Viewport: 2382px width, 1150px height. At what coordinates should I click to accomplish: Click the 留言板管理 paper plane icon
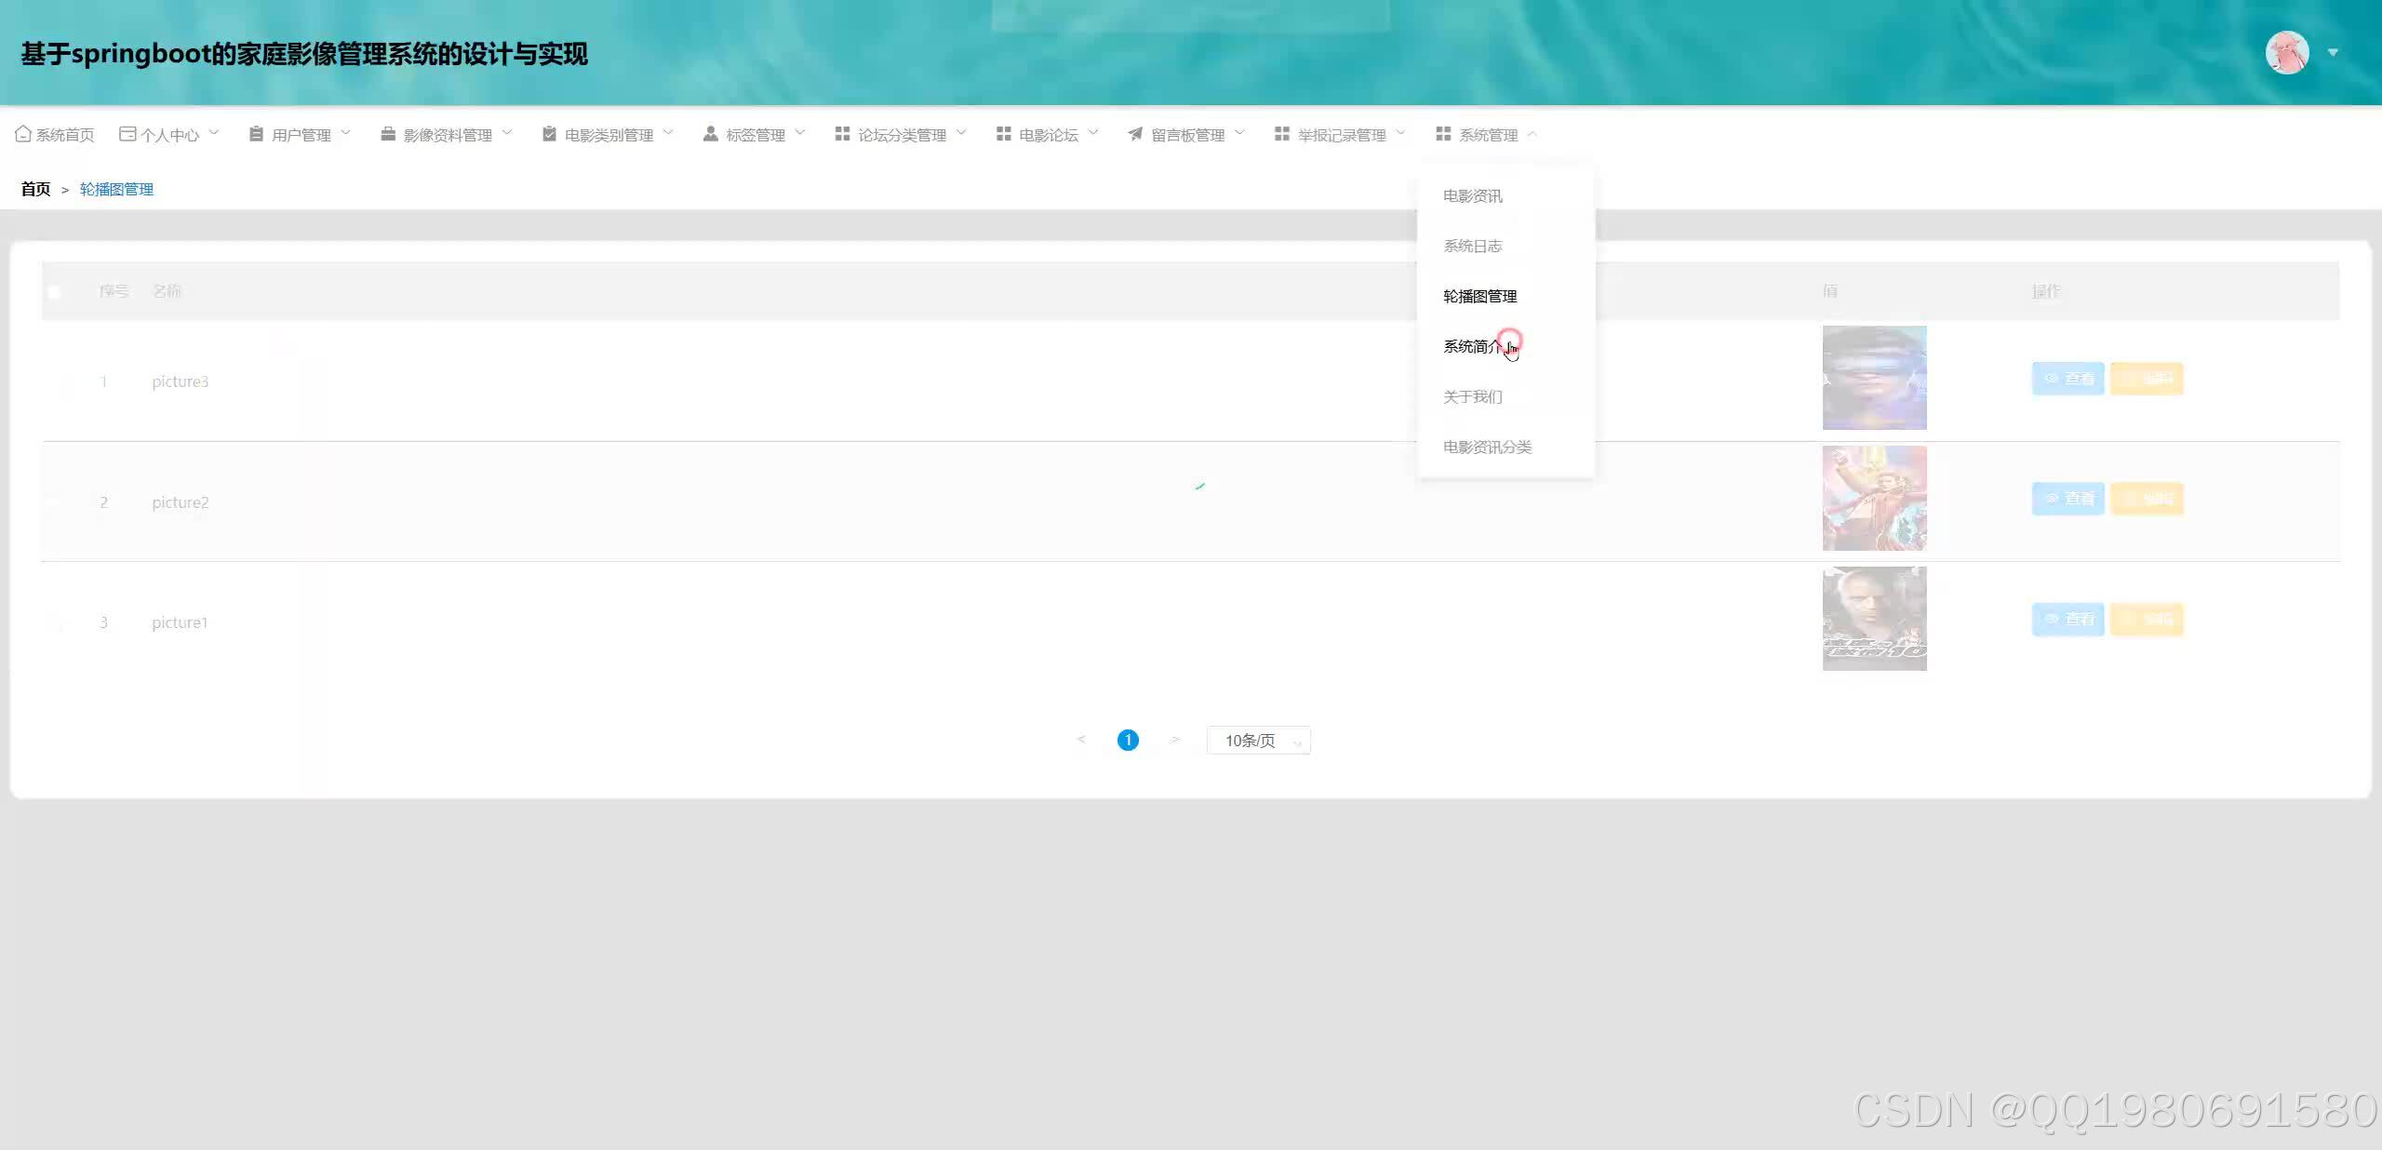1135,134
